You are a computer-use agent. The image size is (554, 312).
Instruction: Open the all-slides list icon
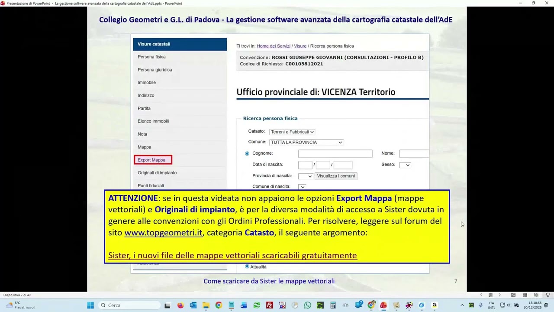(490, 295)
